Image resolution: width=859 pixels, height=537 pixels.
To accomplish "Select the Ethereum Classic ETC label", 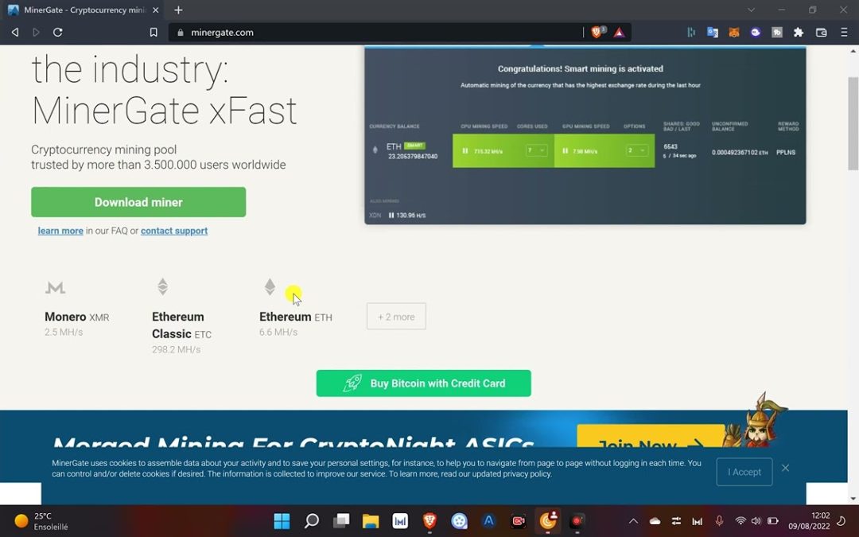I will pos(181,325).
